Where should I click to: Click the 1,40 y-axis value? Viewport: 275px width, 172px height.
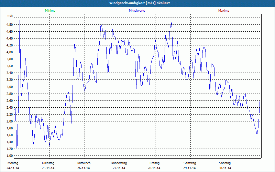(x=10, y=142)
